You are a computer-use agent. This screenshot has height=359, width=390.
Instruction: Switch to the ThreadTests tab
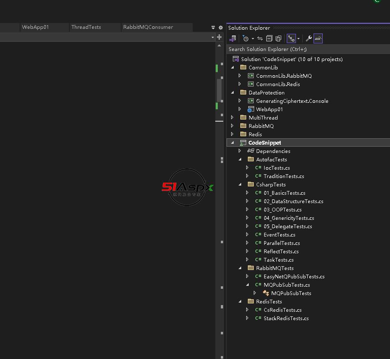pos(86,27)
